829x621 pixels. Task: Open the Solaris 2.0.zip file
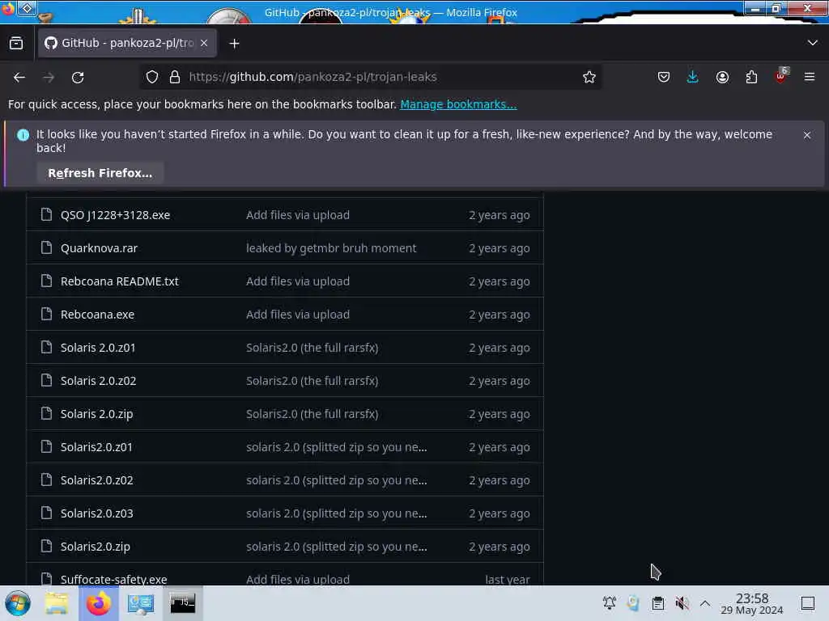[97, 414]
